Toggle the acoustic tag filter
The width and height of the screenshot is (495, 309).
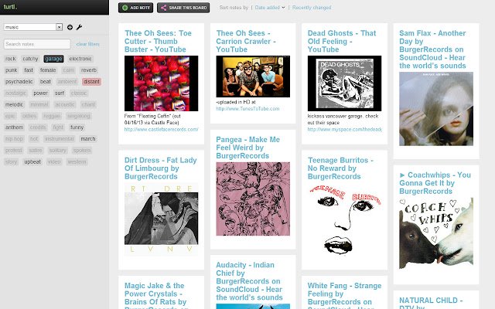click(65, 104)
